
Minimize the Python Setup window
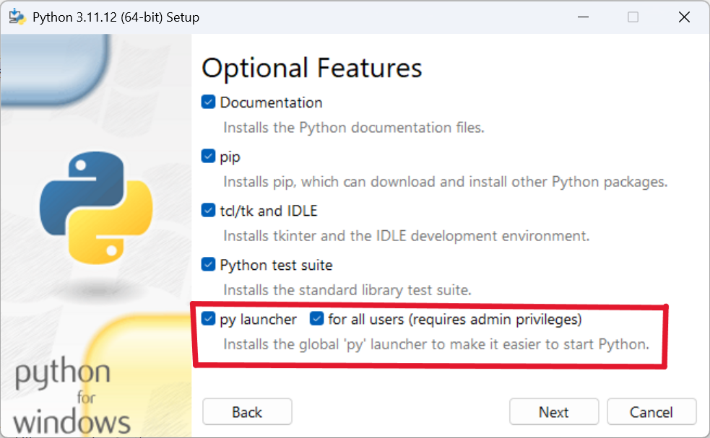pyautogui.click(x=582, y=17)
